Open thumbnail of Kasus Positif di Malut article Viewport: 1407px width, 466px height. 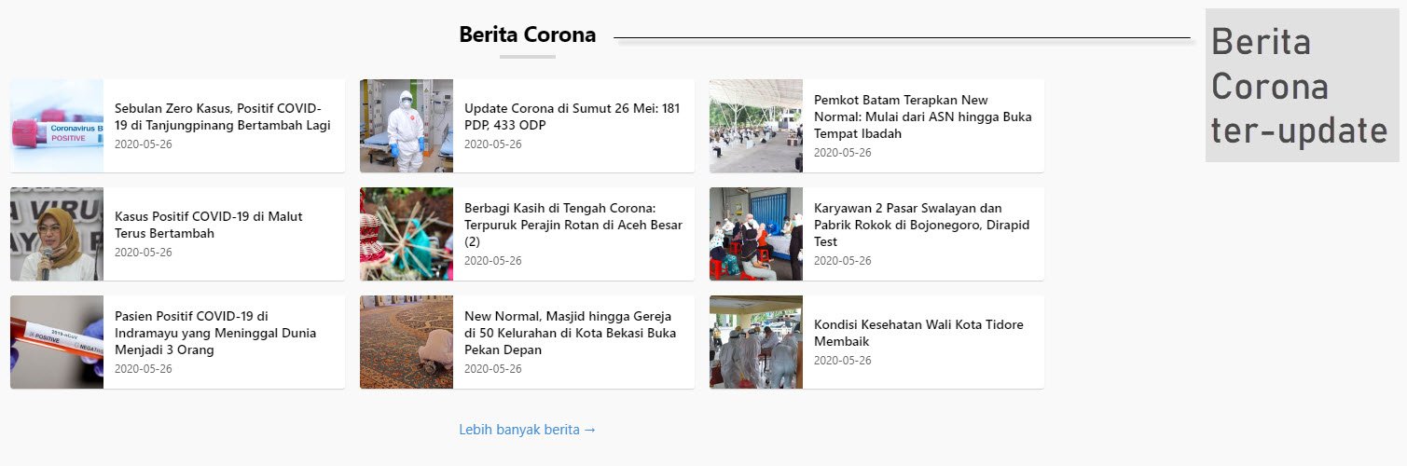tap(57, 234)
